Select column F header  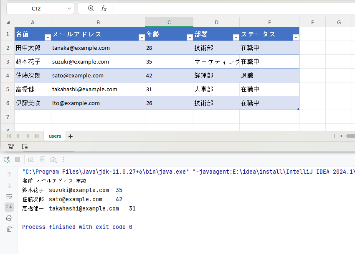coord(312,23)
